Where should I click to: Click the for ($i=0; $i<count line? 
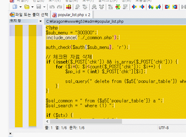[x=108, y=67]
